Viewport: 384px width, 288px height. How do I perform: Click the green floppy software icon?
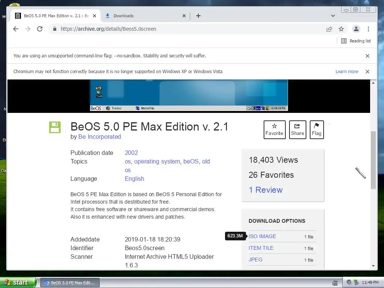coord(55,127)
